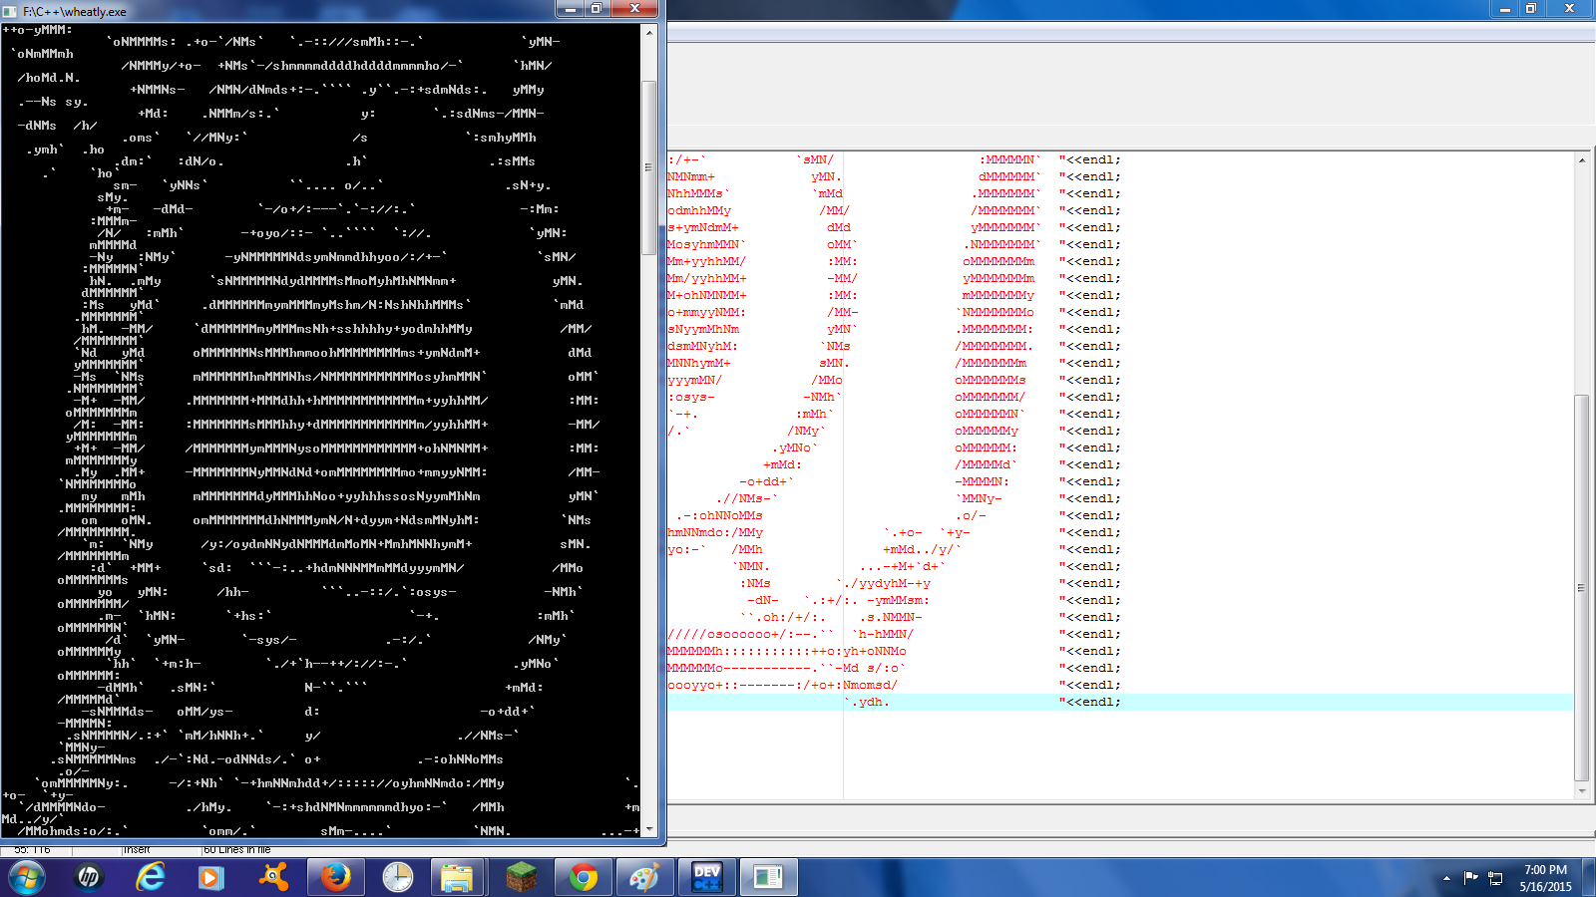Minimize the Dev-C++ editor window

1505,8
